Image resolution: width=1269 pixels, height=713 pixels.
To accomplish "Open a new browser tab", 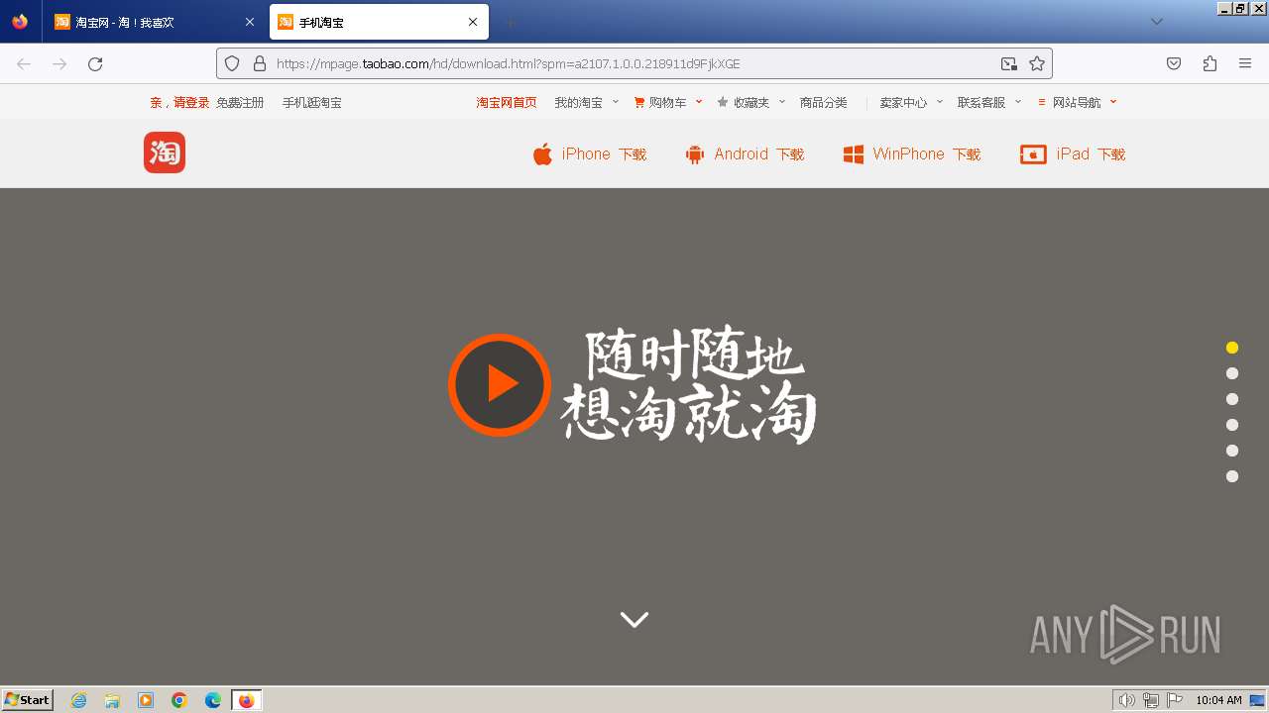I will (510, 22).
